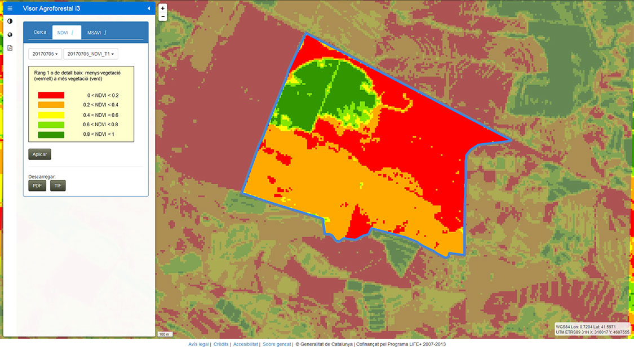
Task: Click the dark green legend swatch
Action: tap(51, 135)
